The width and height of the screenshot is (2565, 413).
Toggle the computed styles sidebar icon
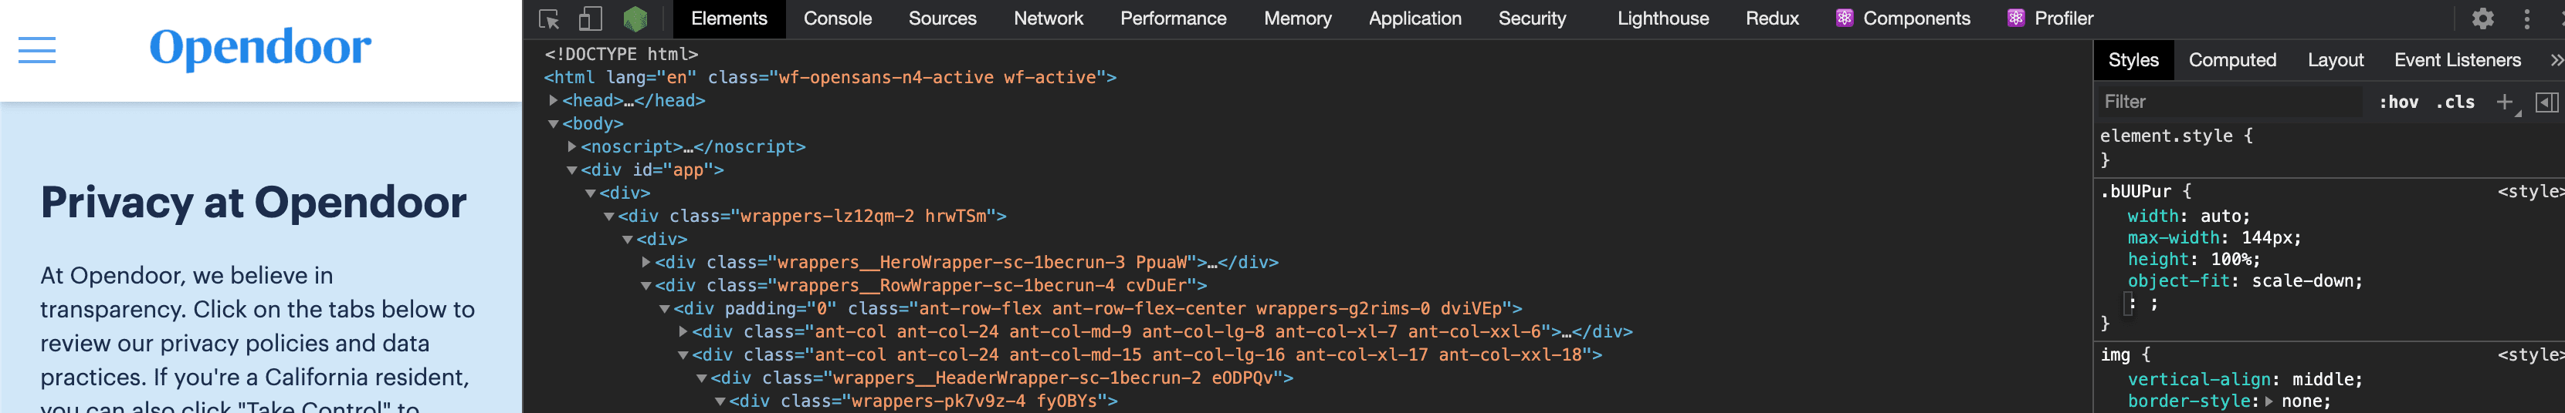[2546, 102]
